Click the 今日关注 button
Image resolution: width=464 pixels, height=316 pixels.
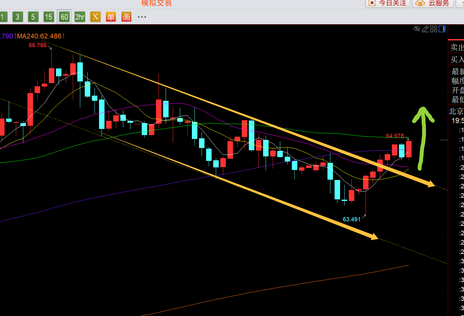(388, 3)
